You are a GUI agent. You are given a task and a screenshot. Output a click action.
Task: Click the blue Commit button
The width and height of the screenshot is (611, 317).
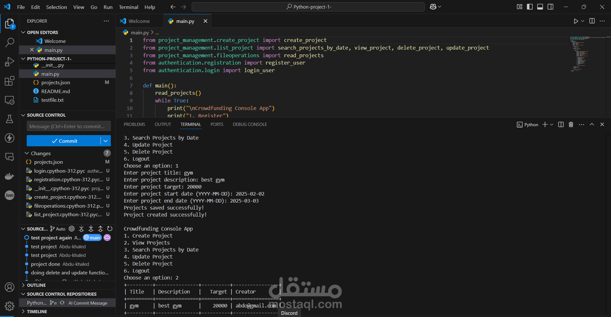tap(64, 141)
